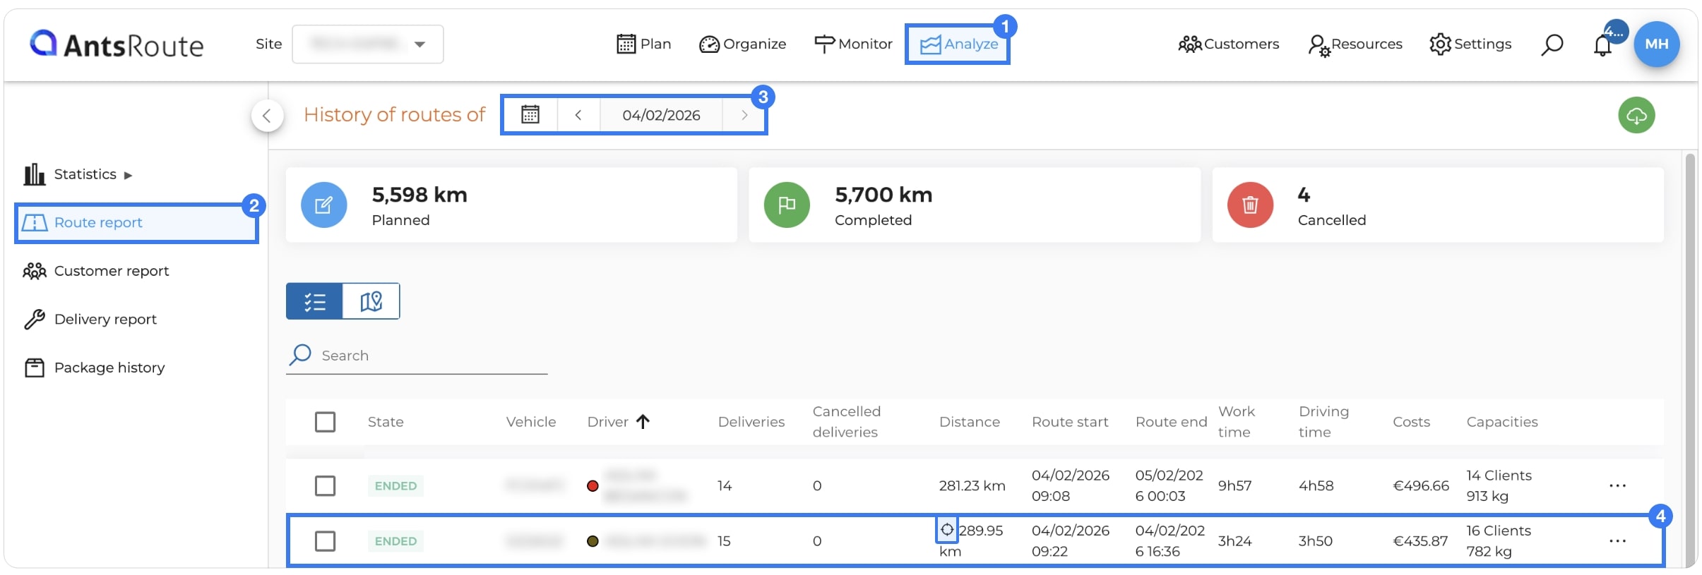Click the GPS target icon beside 289.95 km
Image resolution: width=1702 pixels, height=575 pixels.
(947, 529)
